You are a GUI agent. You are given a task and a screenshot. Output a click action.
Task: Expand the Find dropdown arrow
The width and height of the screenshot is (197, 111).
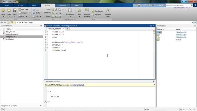click(x=40, y=16)
